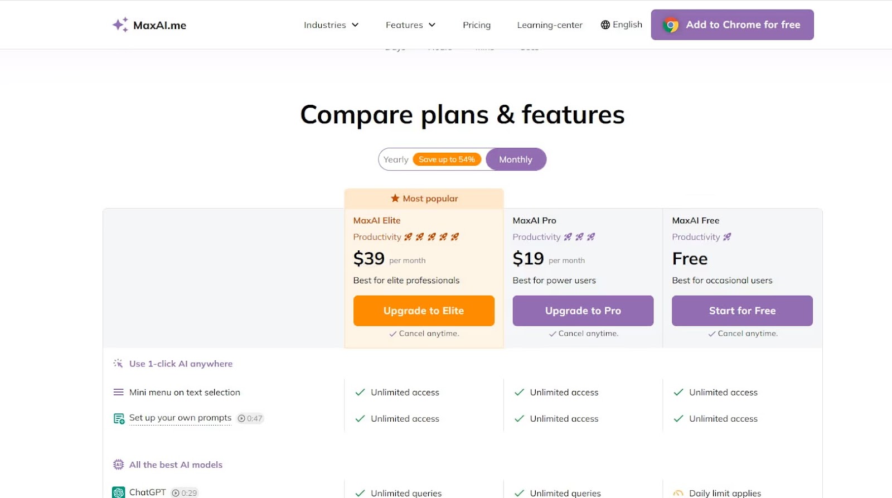Play the 0:47 prompts video badge
Viewport: 892px width, 498px height.
pyautogui.click(x=250, y=418)
